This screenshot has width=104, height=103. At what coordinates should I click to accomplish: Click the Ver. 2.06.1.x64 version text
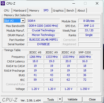pos(31,100)
